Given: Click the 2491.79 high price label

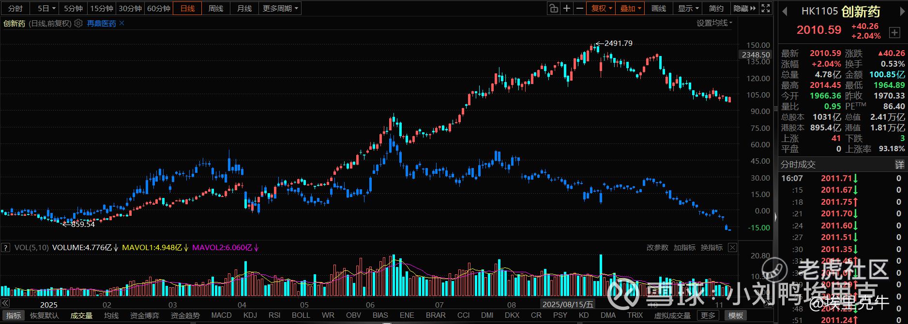Looking at the screenshot, I should click(x=618, y=43).
